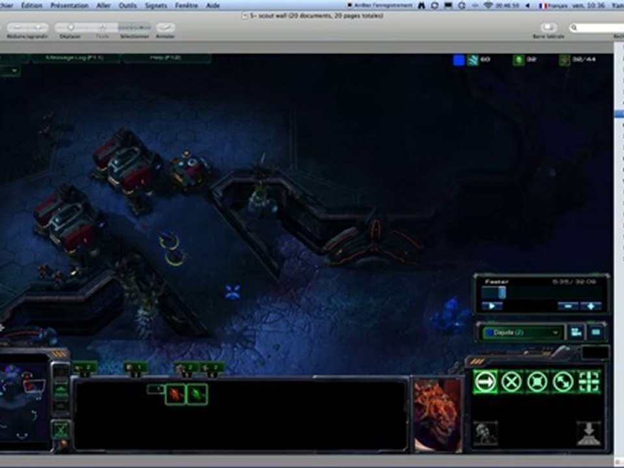Open the Édition menu
Screen dimensions: 624x468
32,5
